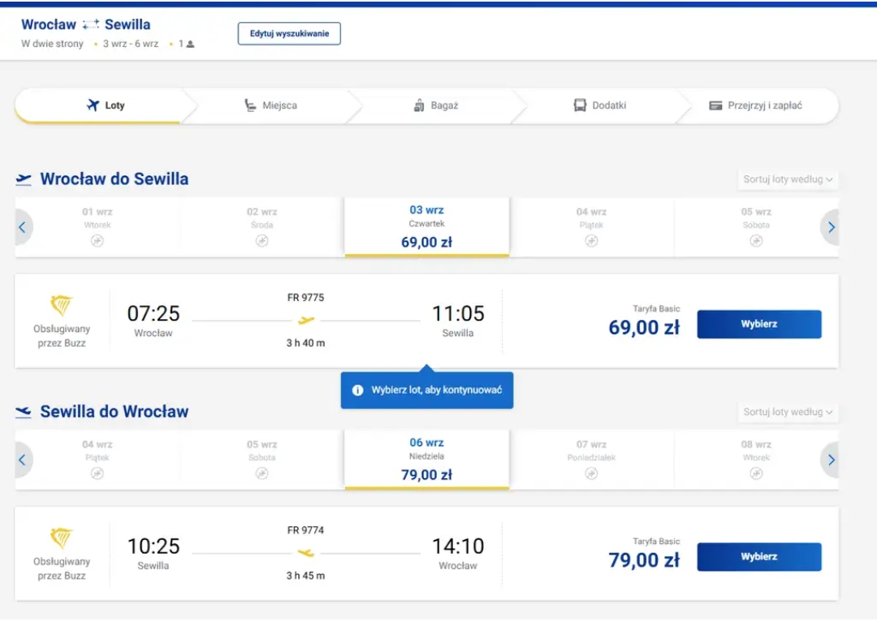This screenshot has width=877, height=630.
Task: Click the departing plane icon beside Wrocław do Sewilla
Action: 24,179
